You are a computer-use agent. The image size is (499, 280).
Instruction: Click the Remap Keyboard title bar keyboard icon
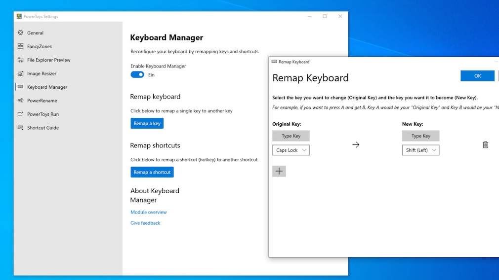[274, 62]
